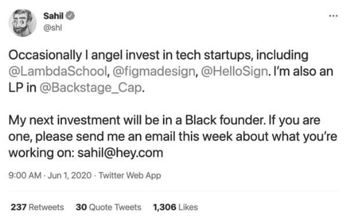View the 237 Retweets list

coord(37,207)
